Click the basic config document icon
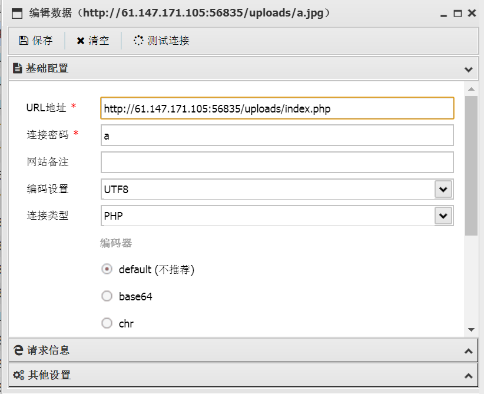 pos(18,68)
